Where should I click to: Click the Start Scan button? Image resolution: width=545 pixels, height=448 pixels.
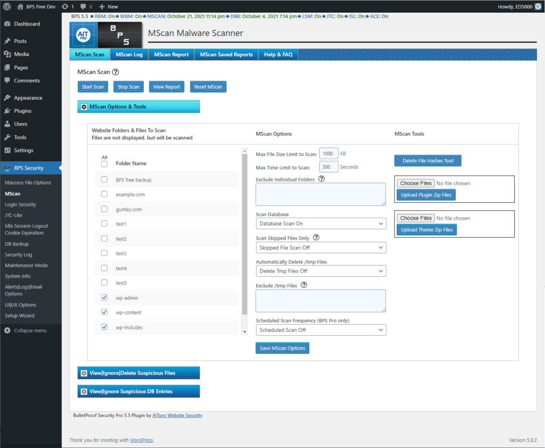[93, 87]
